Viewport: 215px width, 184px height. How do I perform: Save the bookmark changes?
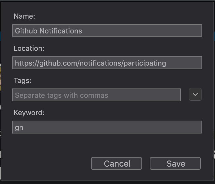(x=175, y=163)
